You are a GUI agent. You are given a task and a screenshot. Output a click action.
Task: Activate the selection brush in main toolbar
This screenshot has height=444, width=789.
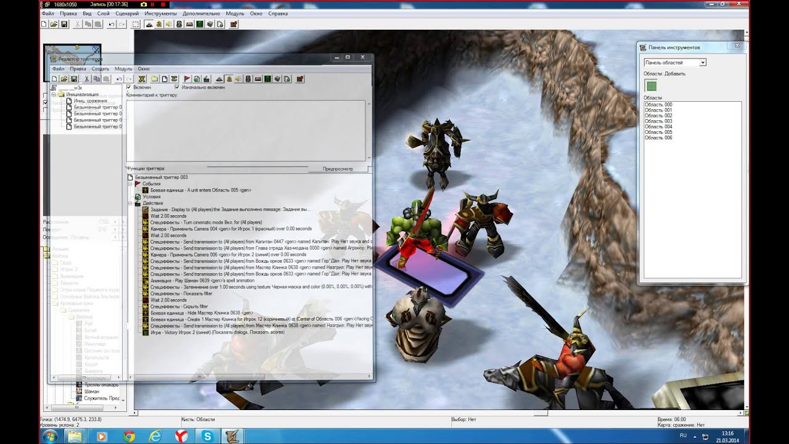coord(136,25)
